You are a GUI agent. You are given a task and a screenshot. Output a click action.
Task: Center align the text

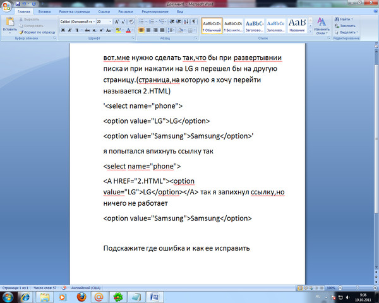pos(148,30)
